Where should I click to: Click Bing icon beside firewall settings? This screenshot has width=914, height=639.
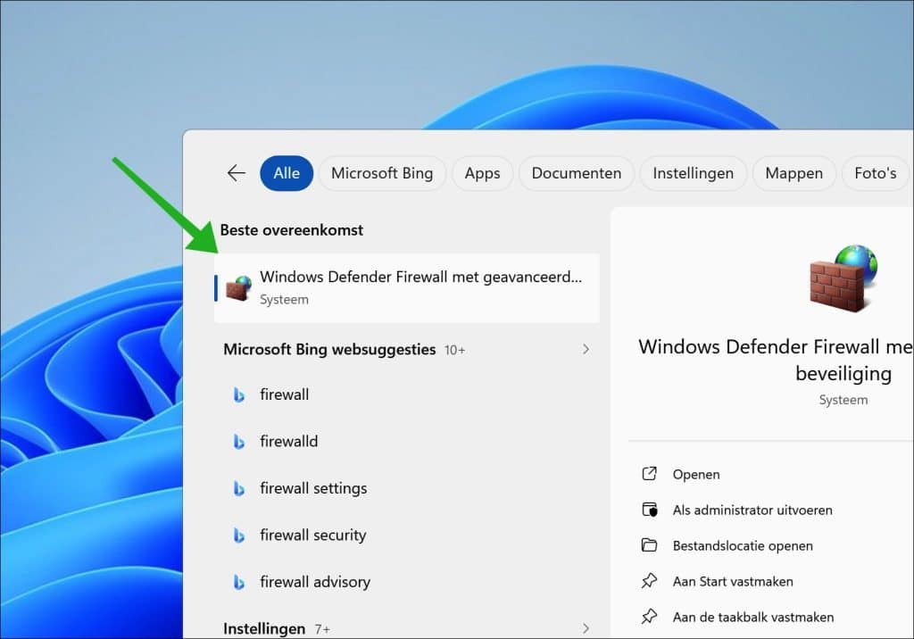click(x=238, y=488)
